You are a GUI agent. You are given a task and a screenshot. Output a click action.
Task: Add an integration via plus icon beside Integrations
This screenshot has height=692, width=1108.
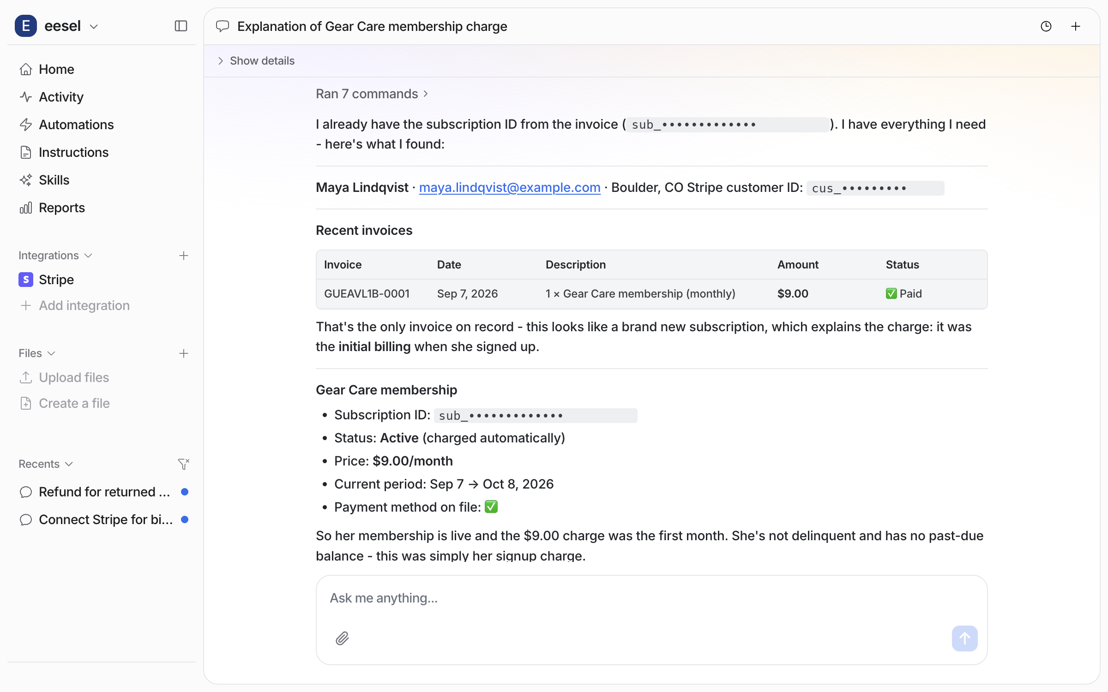(x=184, y=256)
